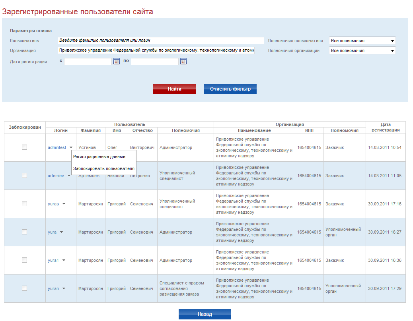
Task: Click the 'Наименование' column header
Action: pyautogui.click(x=254, y=130)
